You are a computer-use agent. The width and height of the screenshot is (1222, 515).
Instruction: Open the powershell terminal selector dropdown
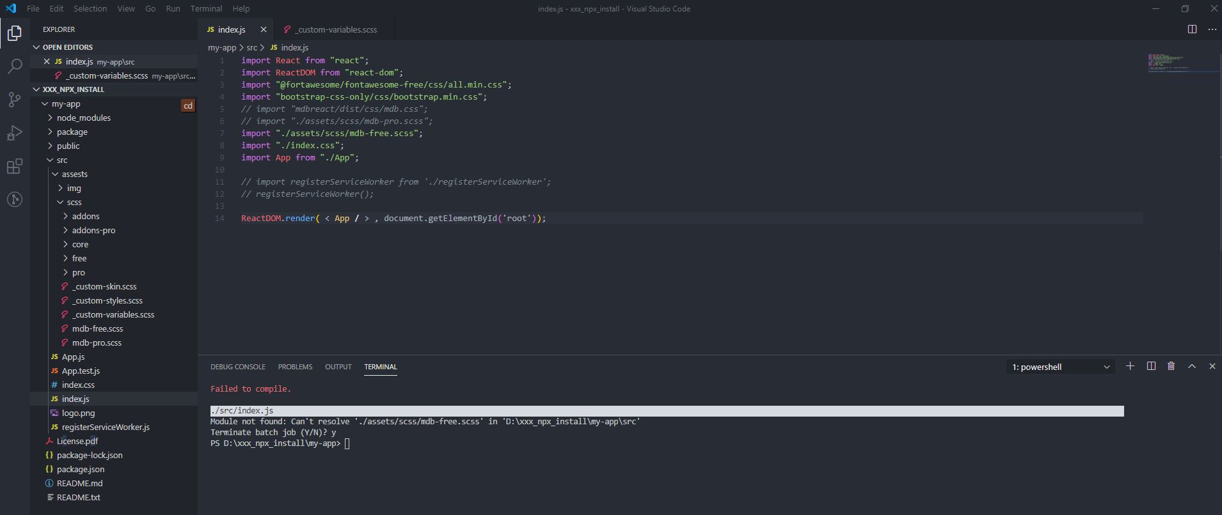pos(1060,367)
